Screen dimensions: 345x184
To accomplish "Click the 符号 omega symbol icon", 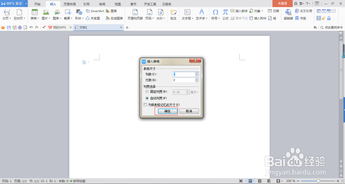I will (x=215, y=12).
